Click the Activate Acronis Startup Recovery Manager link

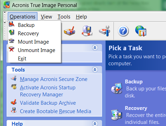[x=48, y=91]
